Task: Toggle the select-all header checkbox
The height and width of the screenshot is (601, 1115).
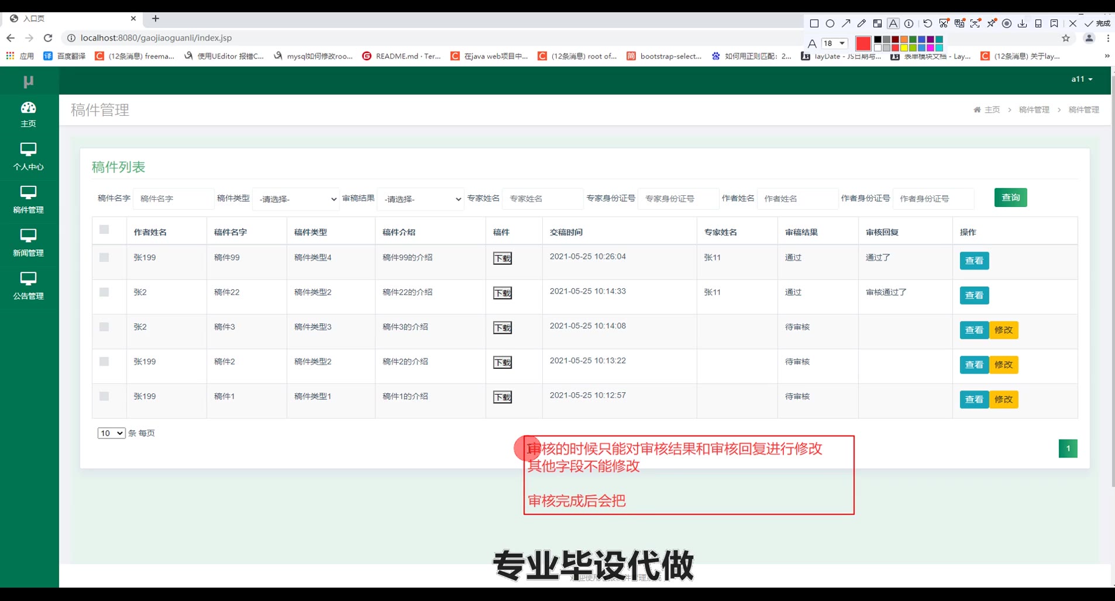Action: (104, 229)
